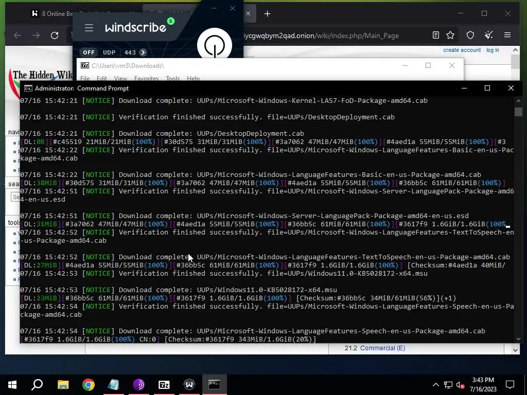Viewport: 527px width, 395px height.
Task: Switch to 7-Zip on the taskbar
Action: tap(164, 385)
